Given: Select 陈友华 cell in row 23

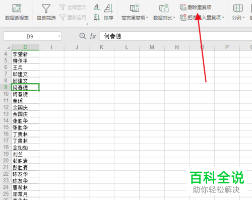Looking at the screenshot, I should [25, 180].
